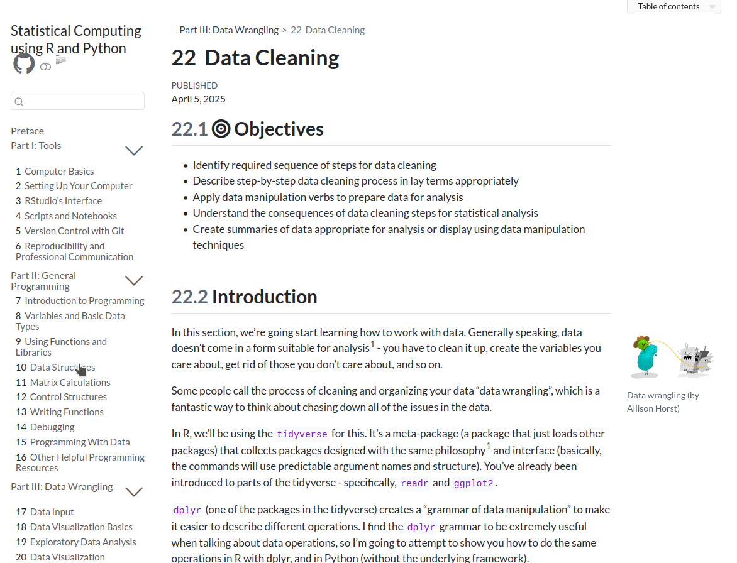Navigate to Part III: Data Wrangling breadcrumb

tap(228, 30)
